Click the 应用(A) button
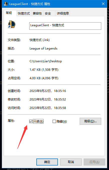 tap(94, 162)
